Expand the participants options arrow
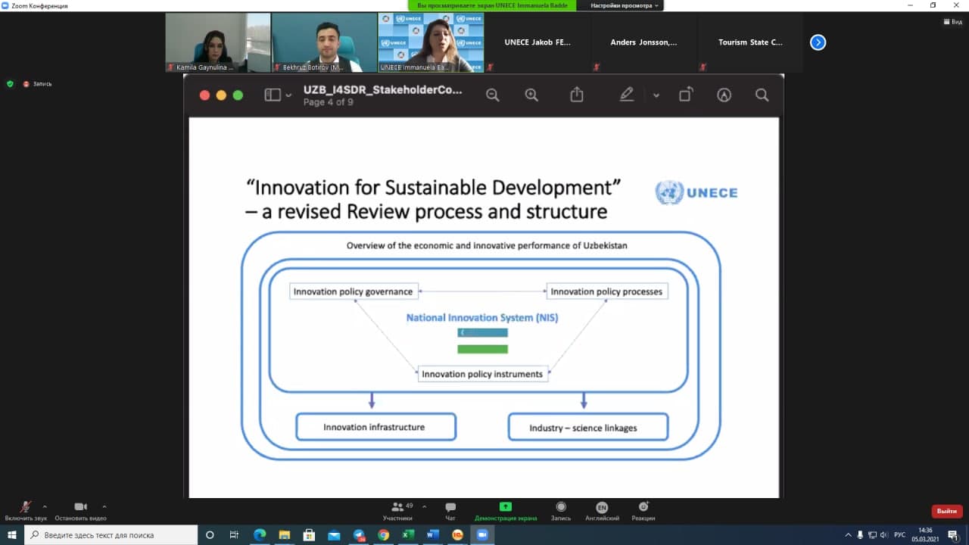The width and height of the screenshot is (969, 545). coord(424,506)
